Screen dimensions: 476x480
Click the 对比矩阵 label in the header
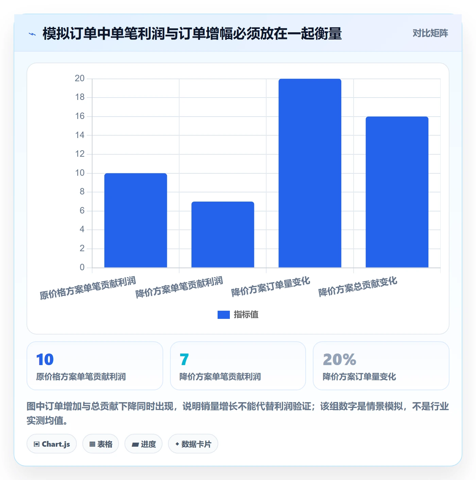[x=430, y=33]
